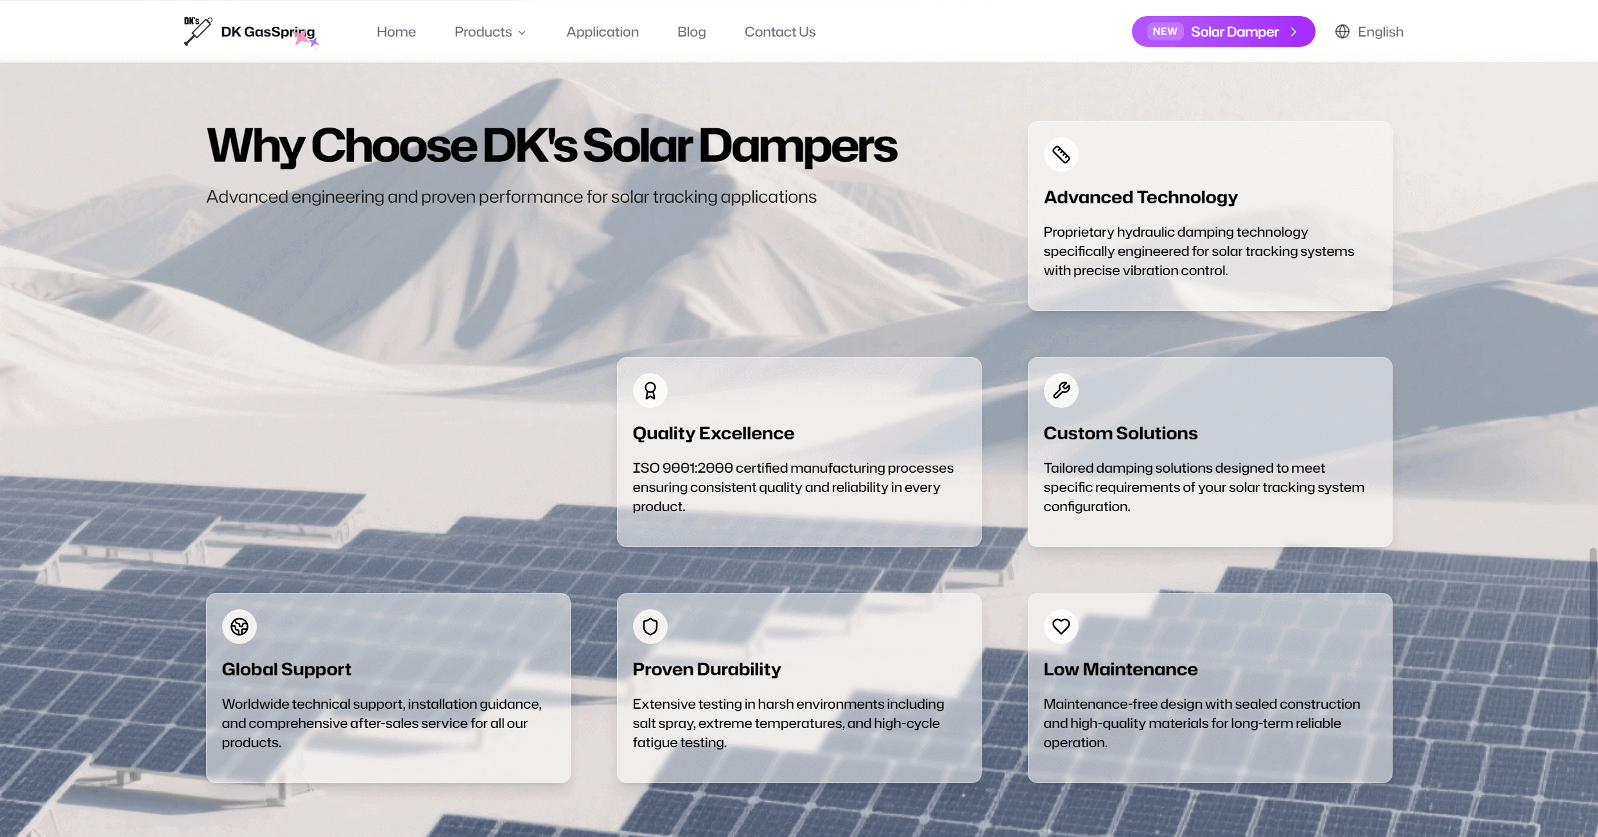Expand the Products dropdown menu
The image size is (1598, 837).
490,32
